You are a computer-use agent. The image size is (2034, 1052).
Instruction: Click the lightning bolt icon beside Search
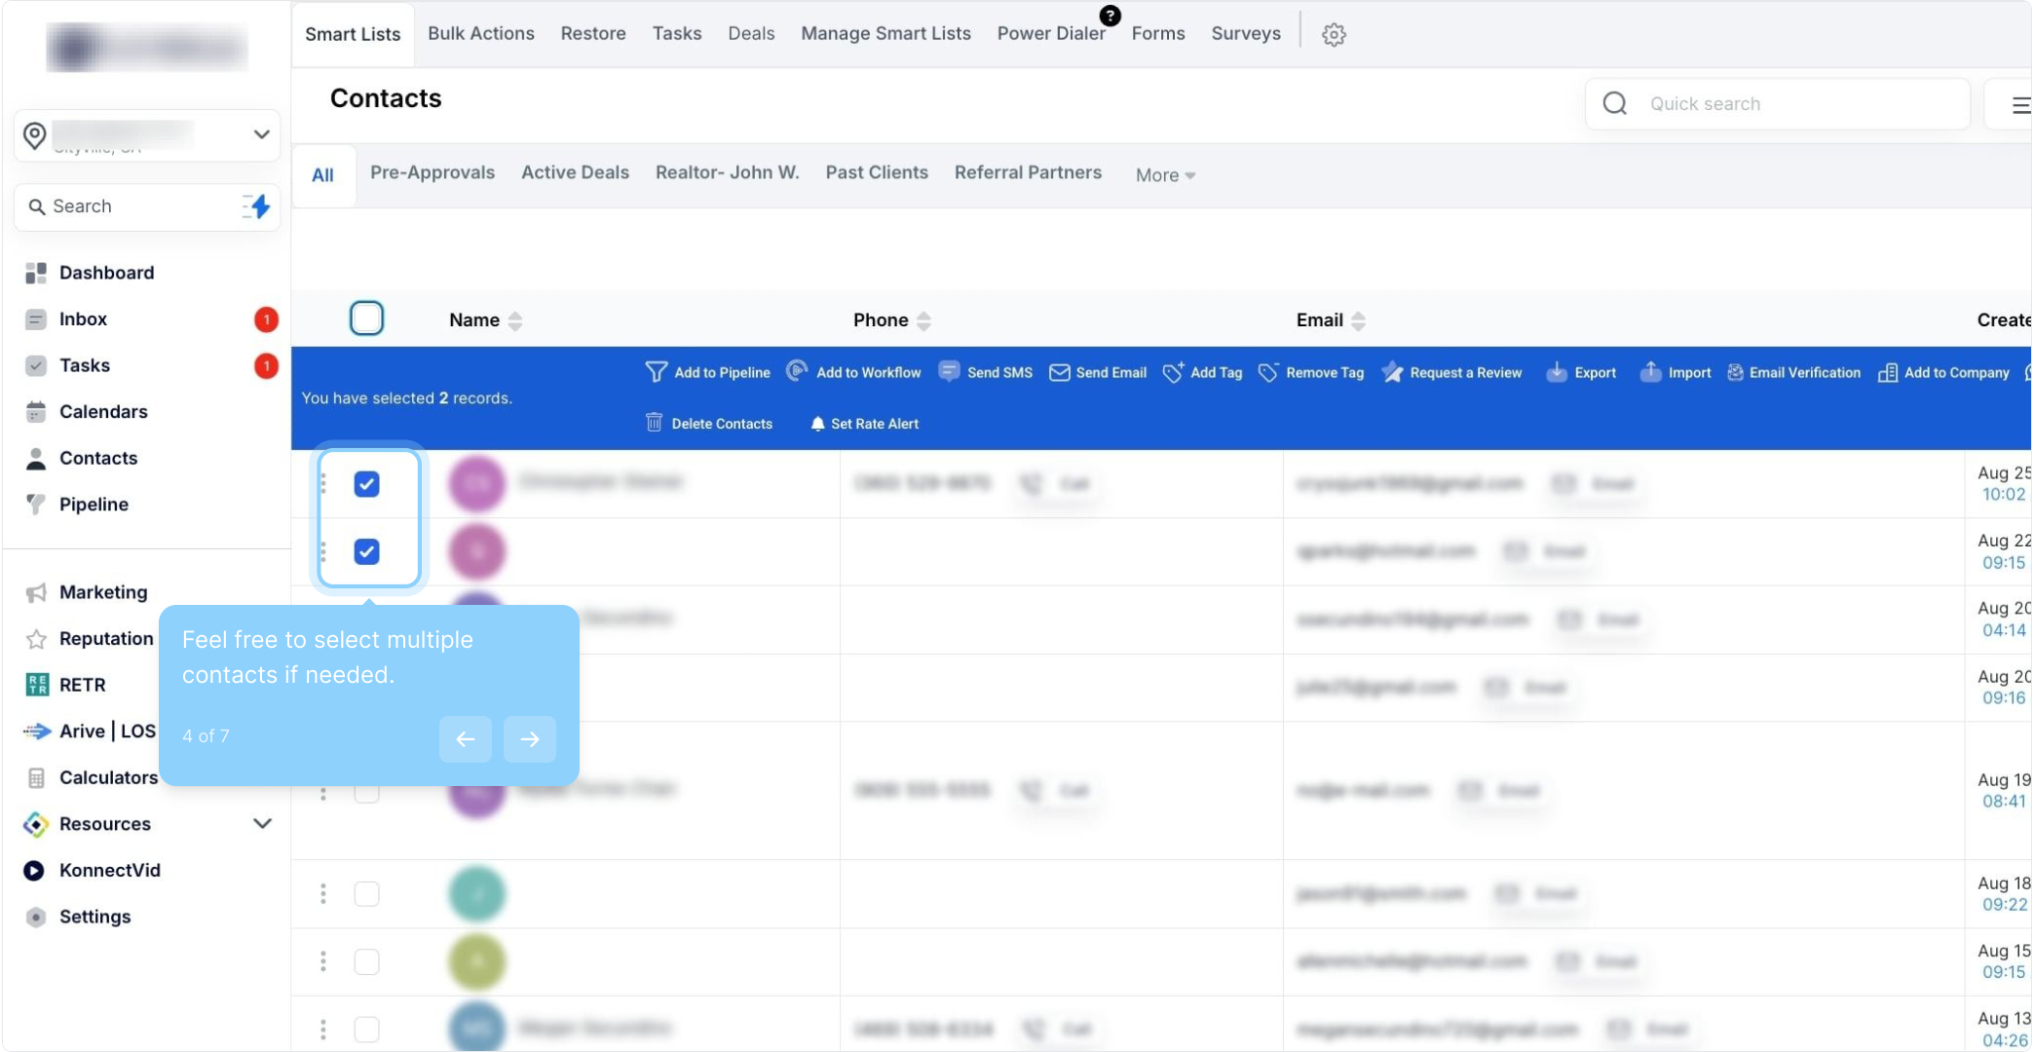point(257,206)
